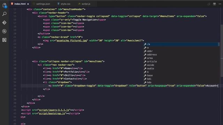Click the 'Home' text on line 30
This screenshot has width=223, height=125.
[68, 68]
